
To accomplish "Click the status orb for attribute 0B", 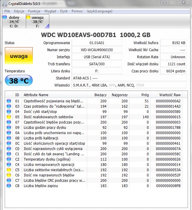I will pos(9,138).
